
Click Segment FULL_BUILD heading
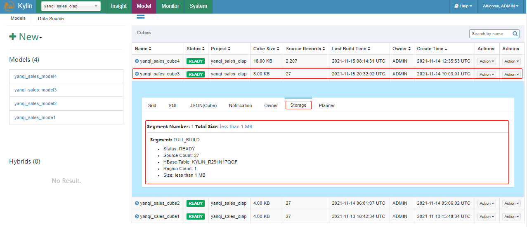tap(175, 140)
